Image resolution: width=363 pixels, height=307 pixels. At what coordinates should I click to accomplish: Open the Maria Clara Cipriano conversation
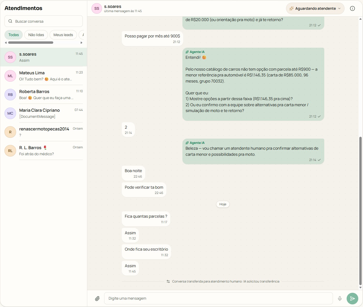coord(43,113)
